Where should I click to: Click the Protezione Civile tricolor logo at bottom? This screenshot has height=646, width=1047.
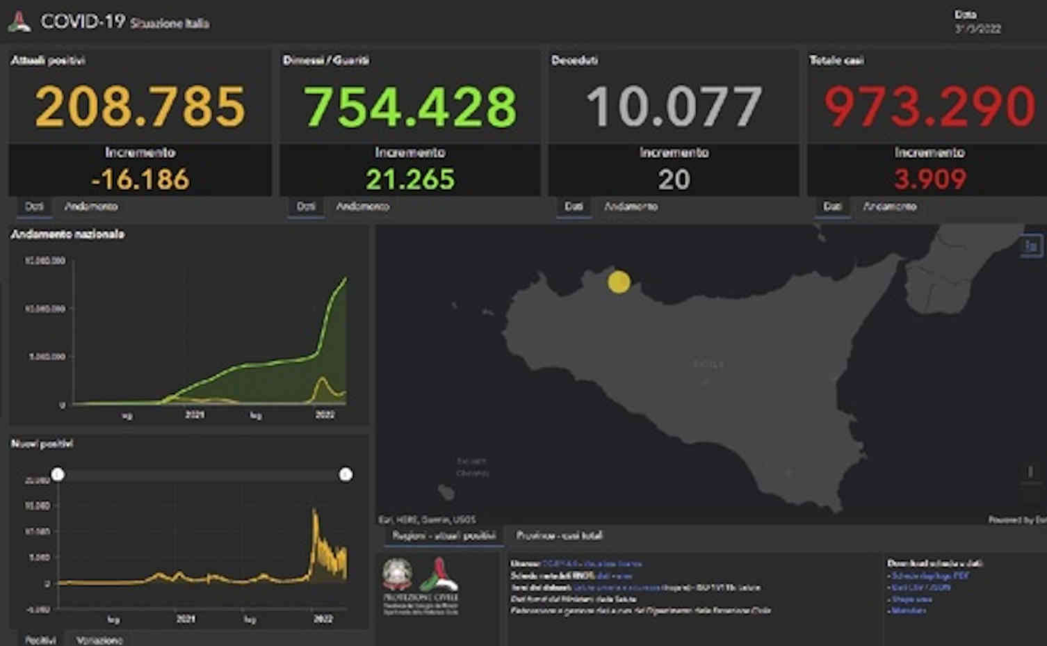pyautogui.click(x=439, y=574)
